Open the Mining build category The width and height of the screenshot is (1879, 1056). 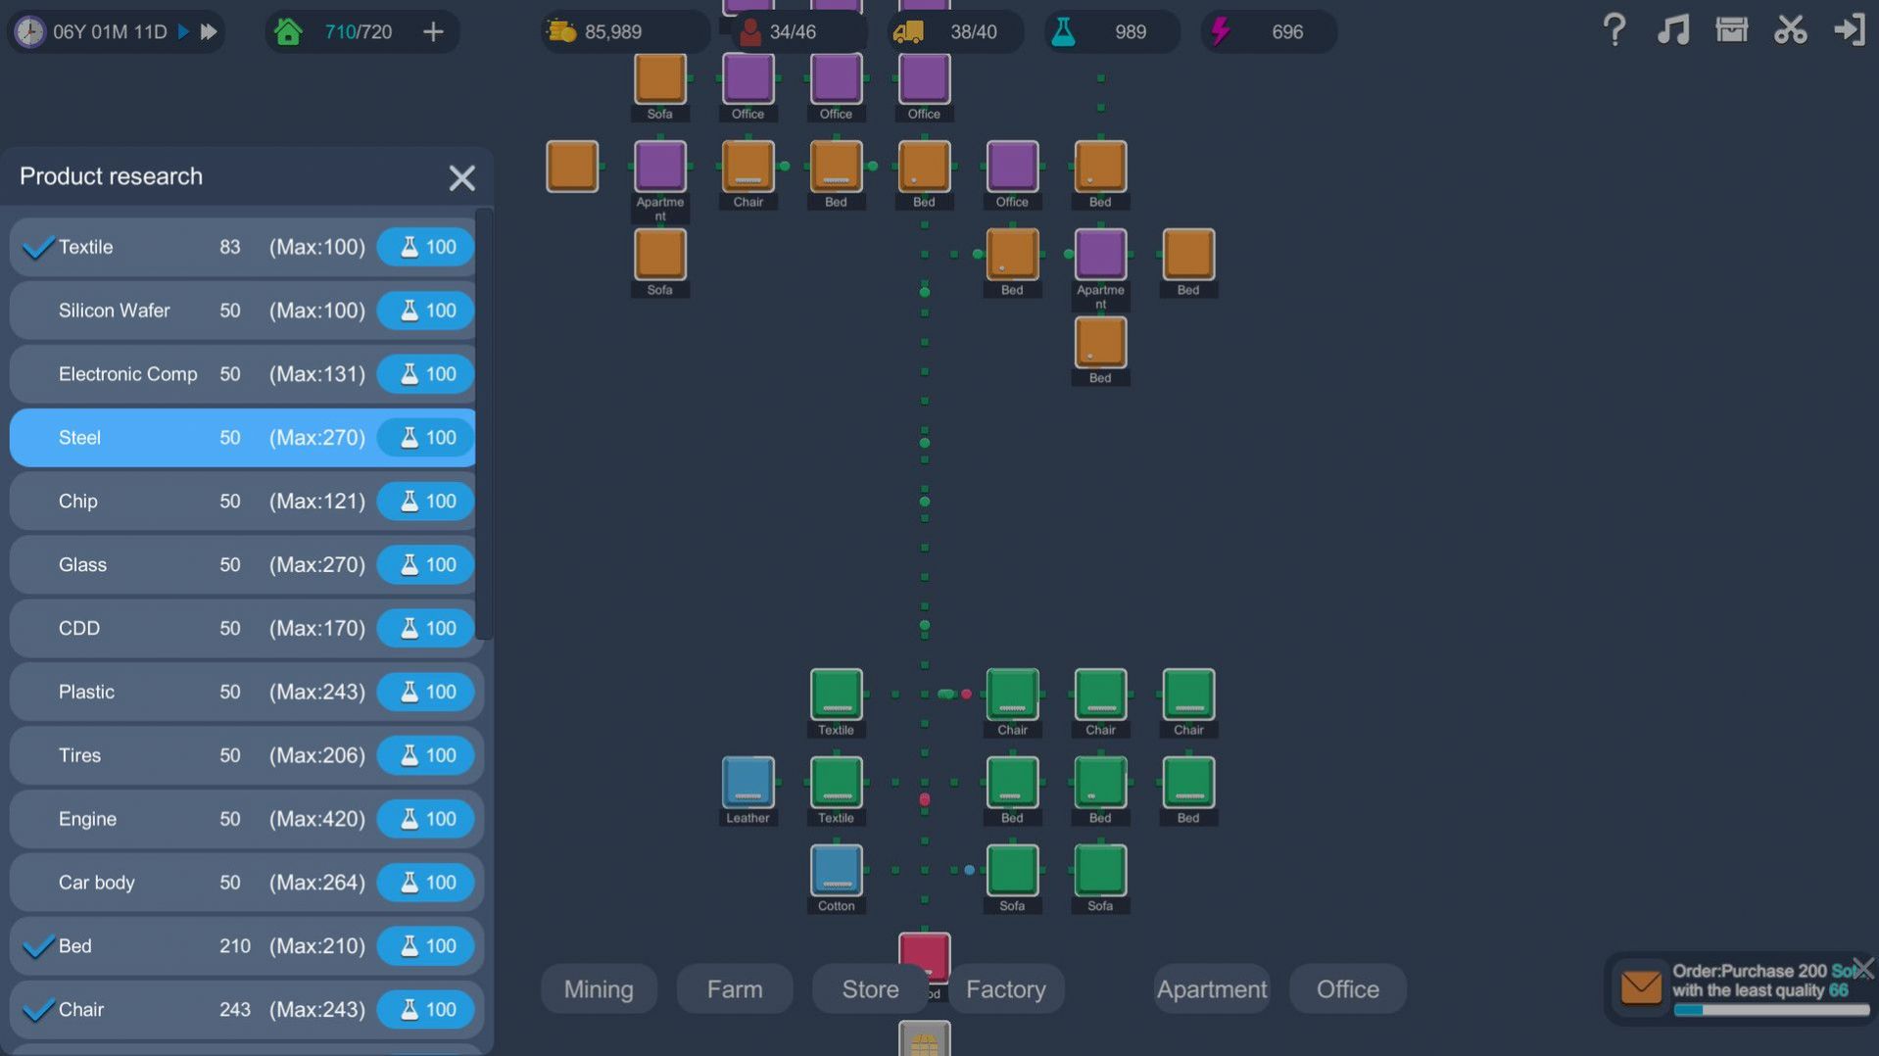click(x=598, y=989)
